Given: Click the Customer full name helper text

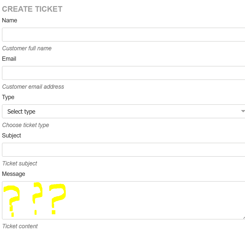Looking at the screenshot, I should pos(27,48).
